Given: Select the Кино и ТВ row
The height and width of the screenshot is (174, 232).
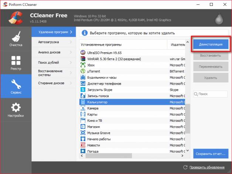Looking at the screenshot, I should click(132, 121).
